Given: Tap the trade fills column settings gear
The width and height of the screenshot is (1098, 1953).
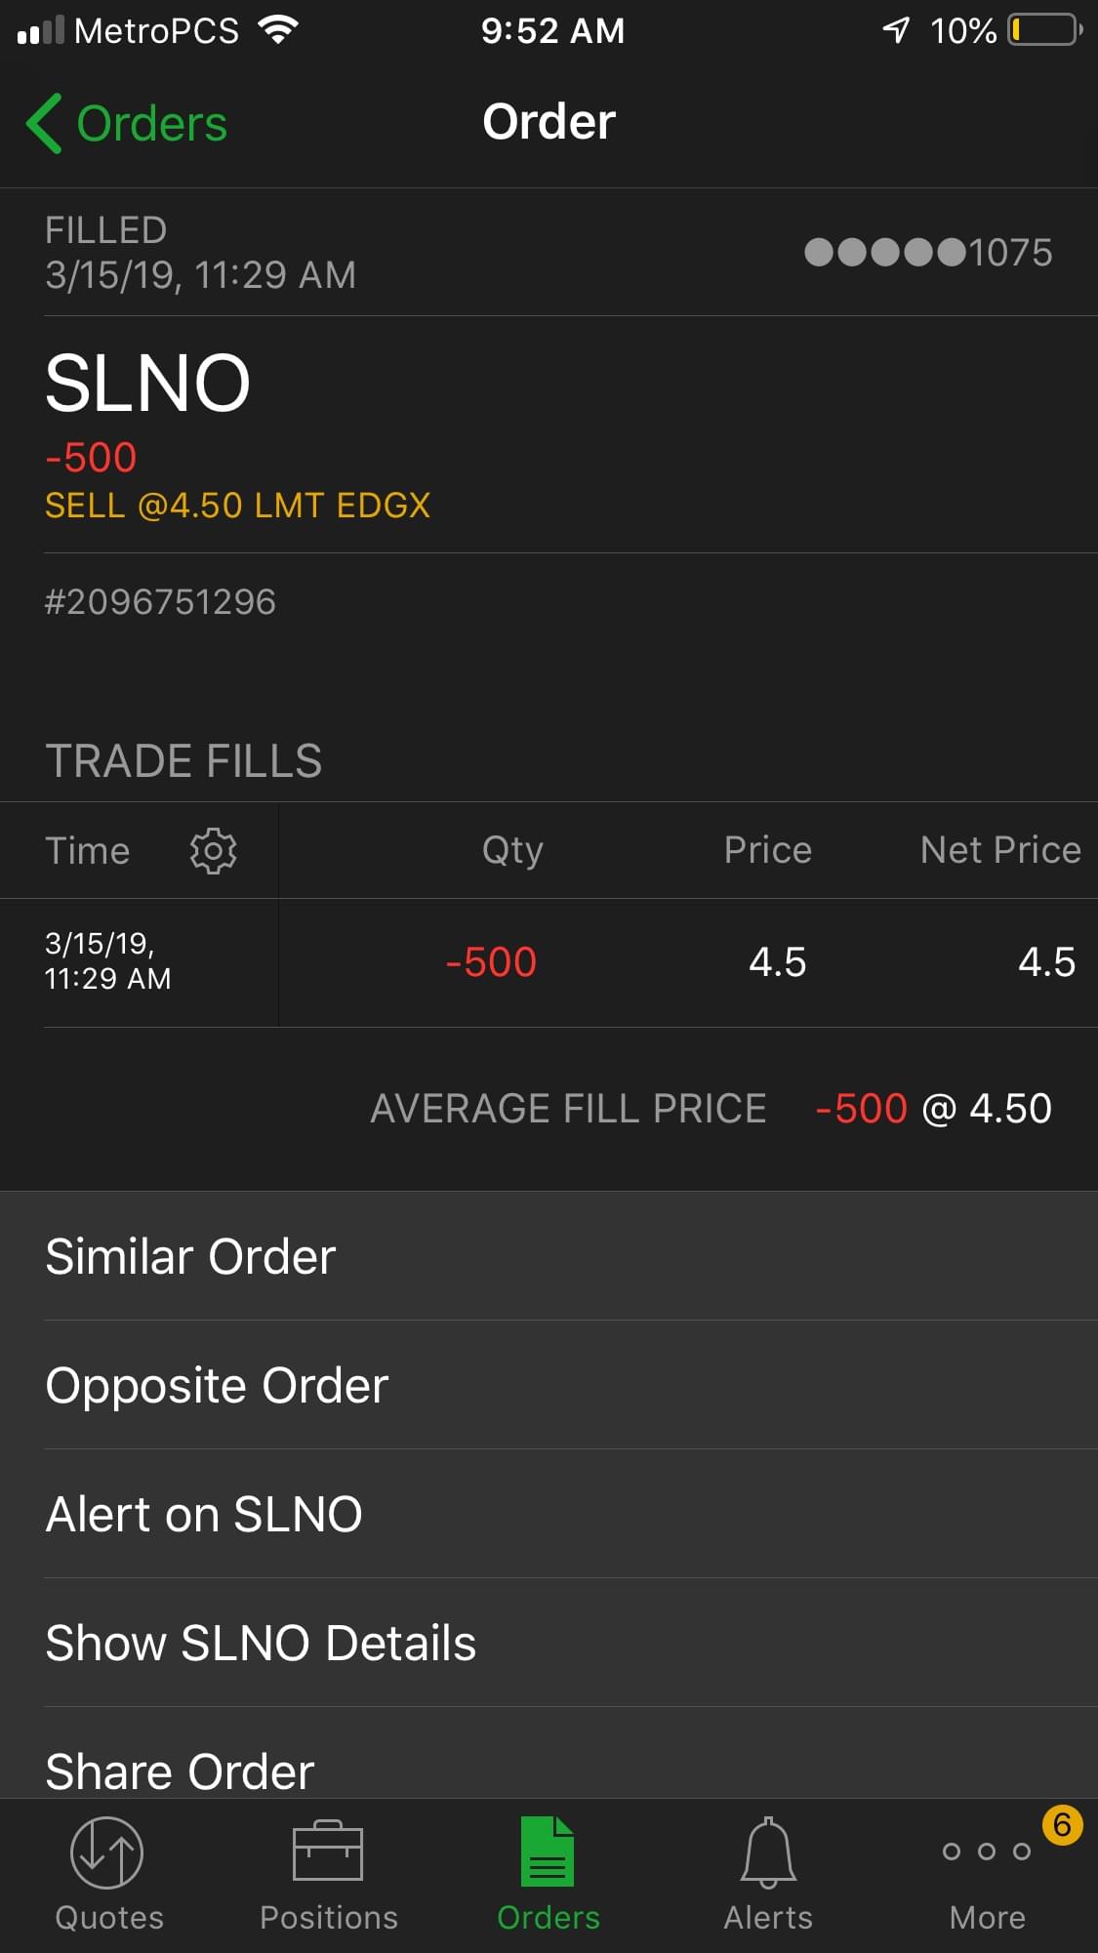Looking at the screenshot, I should 213,851.
